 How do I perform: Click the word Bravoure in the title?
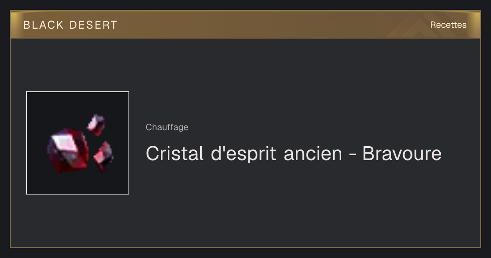click(x=402, y=154)
